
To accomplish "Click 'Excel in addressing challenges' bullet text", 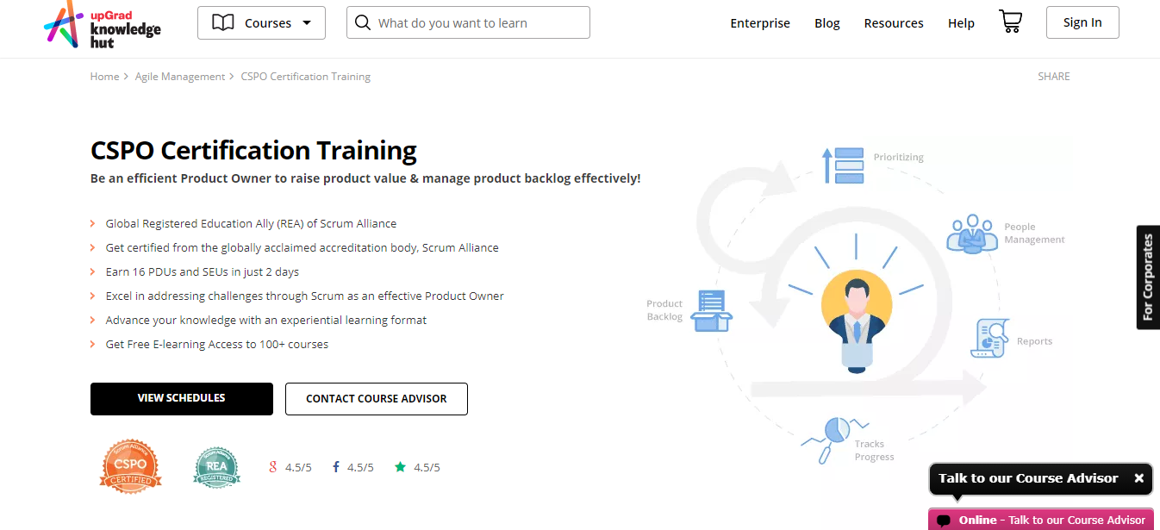I will (305, 296).
